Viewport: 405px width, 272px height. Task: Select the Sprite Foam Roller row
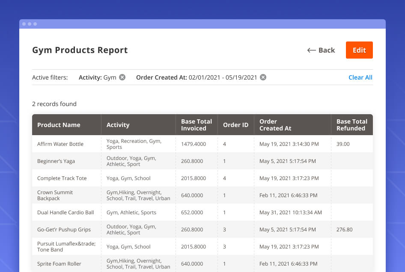59,264
